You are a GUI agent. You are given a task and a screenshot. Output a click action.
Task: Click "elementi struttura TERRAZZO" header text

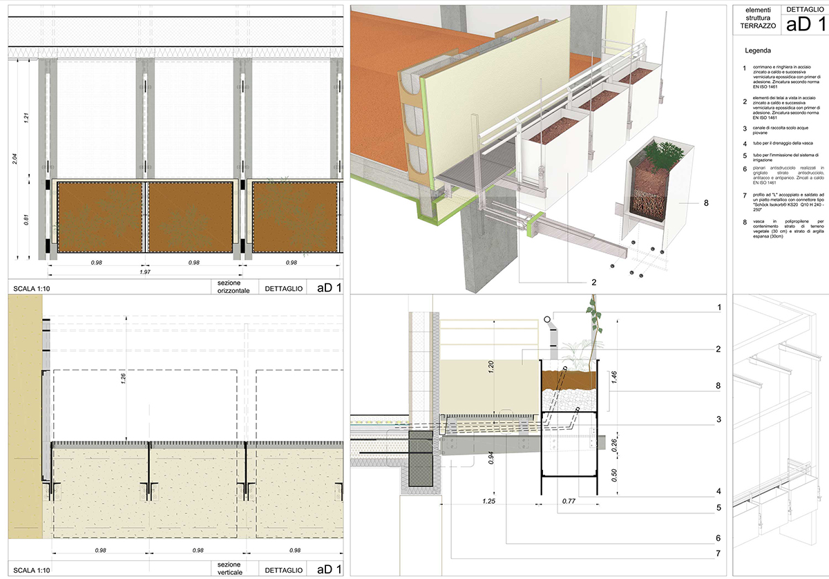pyautogui.click(x=757, y=18)
